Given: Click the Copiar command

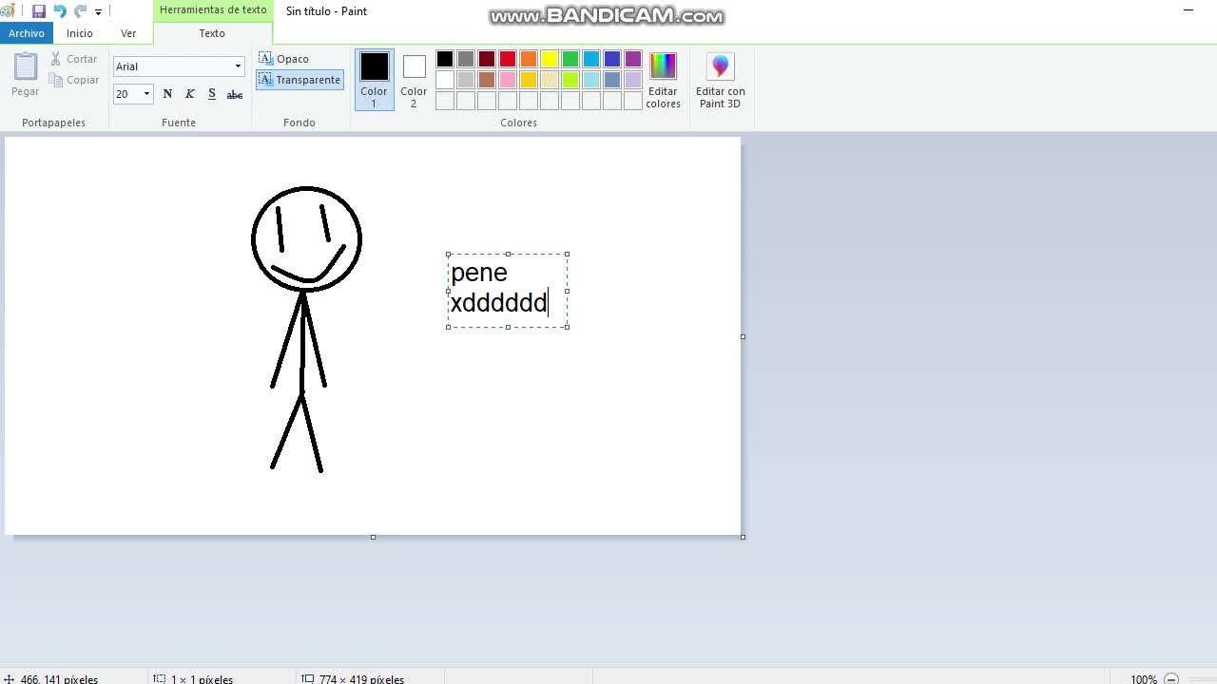Looking at the screenshot, I should pos(82,80).
